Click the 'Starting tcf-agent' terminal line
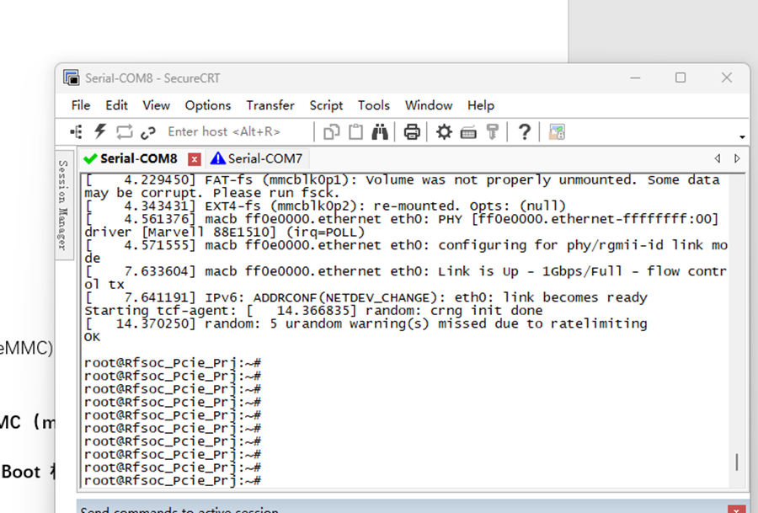 pos(313,310)
